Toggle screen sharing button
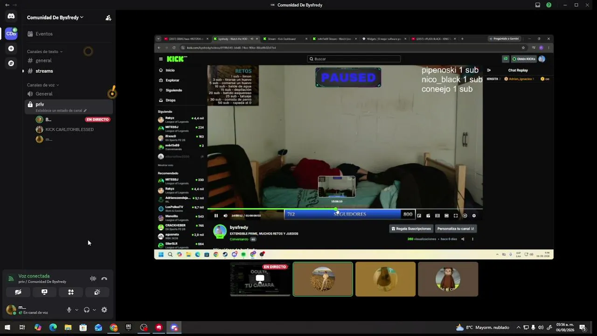 point(44,292)
